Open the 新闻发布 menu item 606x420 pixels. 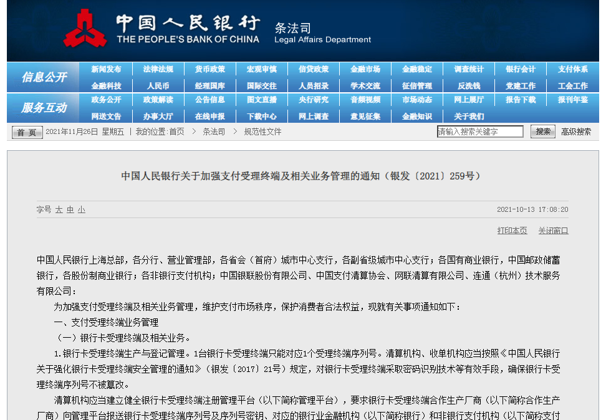click(x=106, y=69)
